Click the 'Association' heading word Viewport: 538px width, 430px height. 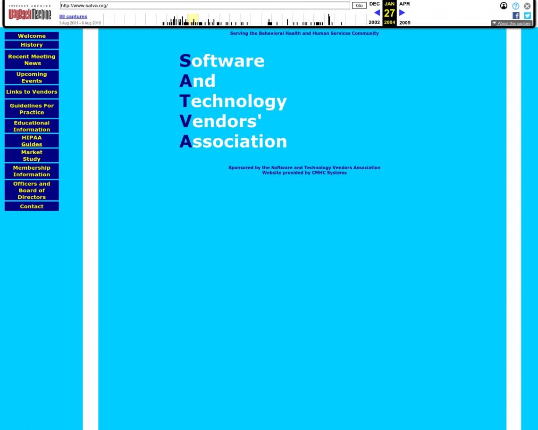point(233,141)
